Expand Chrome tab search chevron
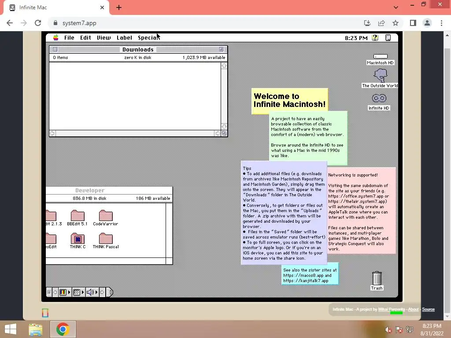 coord(396,7)
